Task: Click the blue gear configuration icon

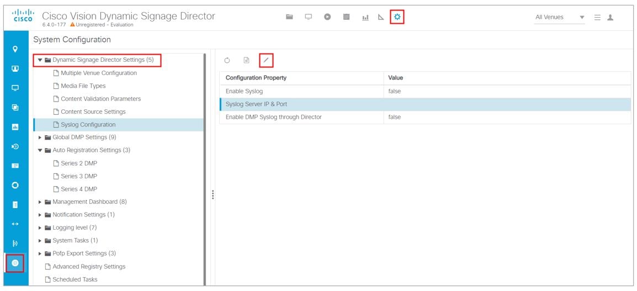Action: click(397, 17)
